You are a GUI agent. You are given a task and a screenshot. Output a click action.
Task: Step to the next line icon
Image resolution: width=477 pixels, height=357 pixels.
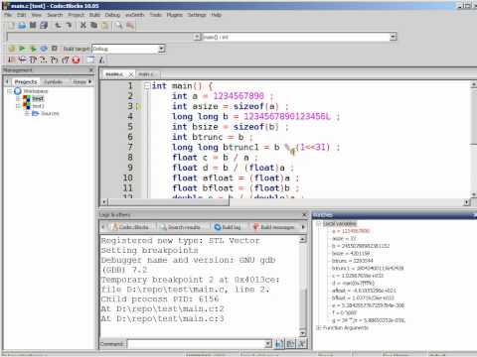click(x=33, y=59)
